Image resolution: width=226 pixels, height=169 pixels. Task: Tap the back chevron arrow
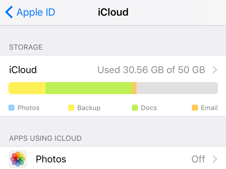click(9, 13)
